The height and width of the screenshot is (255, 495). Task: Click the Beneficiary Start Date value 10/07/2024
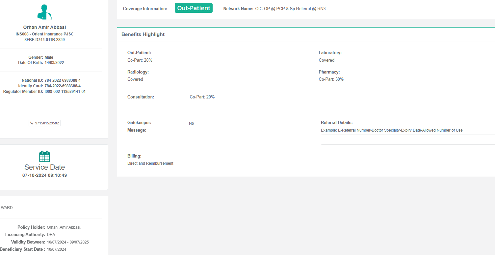click(x=57, y=249)
